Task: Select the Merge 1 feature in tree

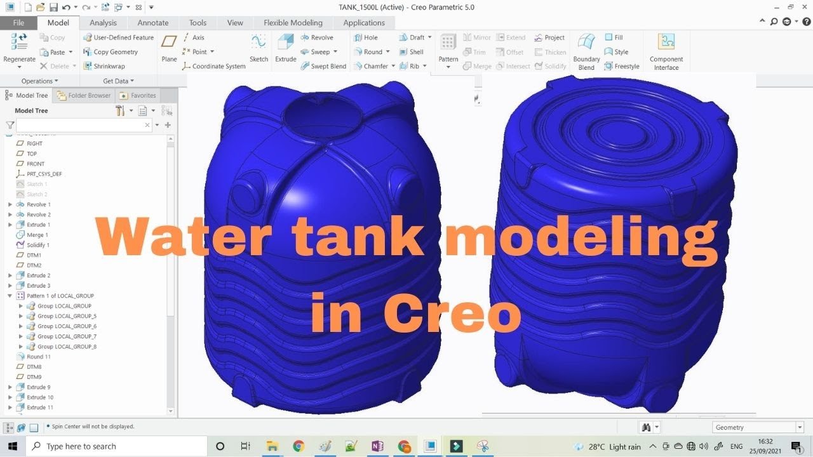Action: (32, 235)
